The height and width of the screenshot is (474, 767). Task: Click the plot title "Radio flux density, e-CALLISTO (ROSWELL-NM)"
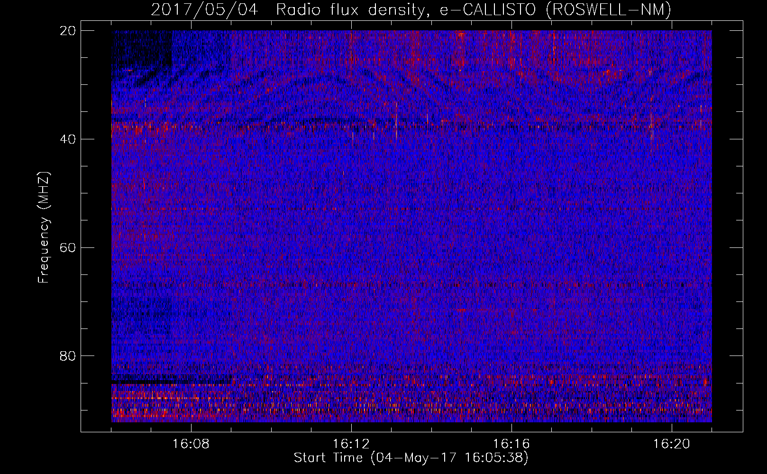[474, 9]
